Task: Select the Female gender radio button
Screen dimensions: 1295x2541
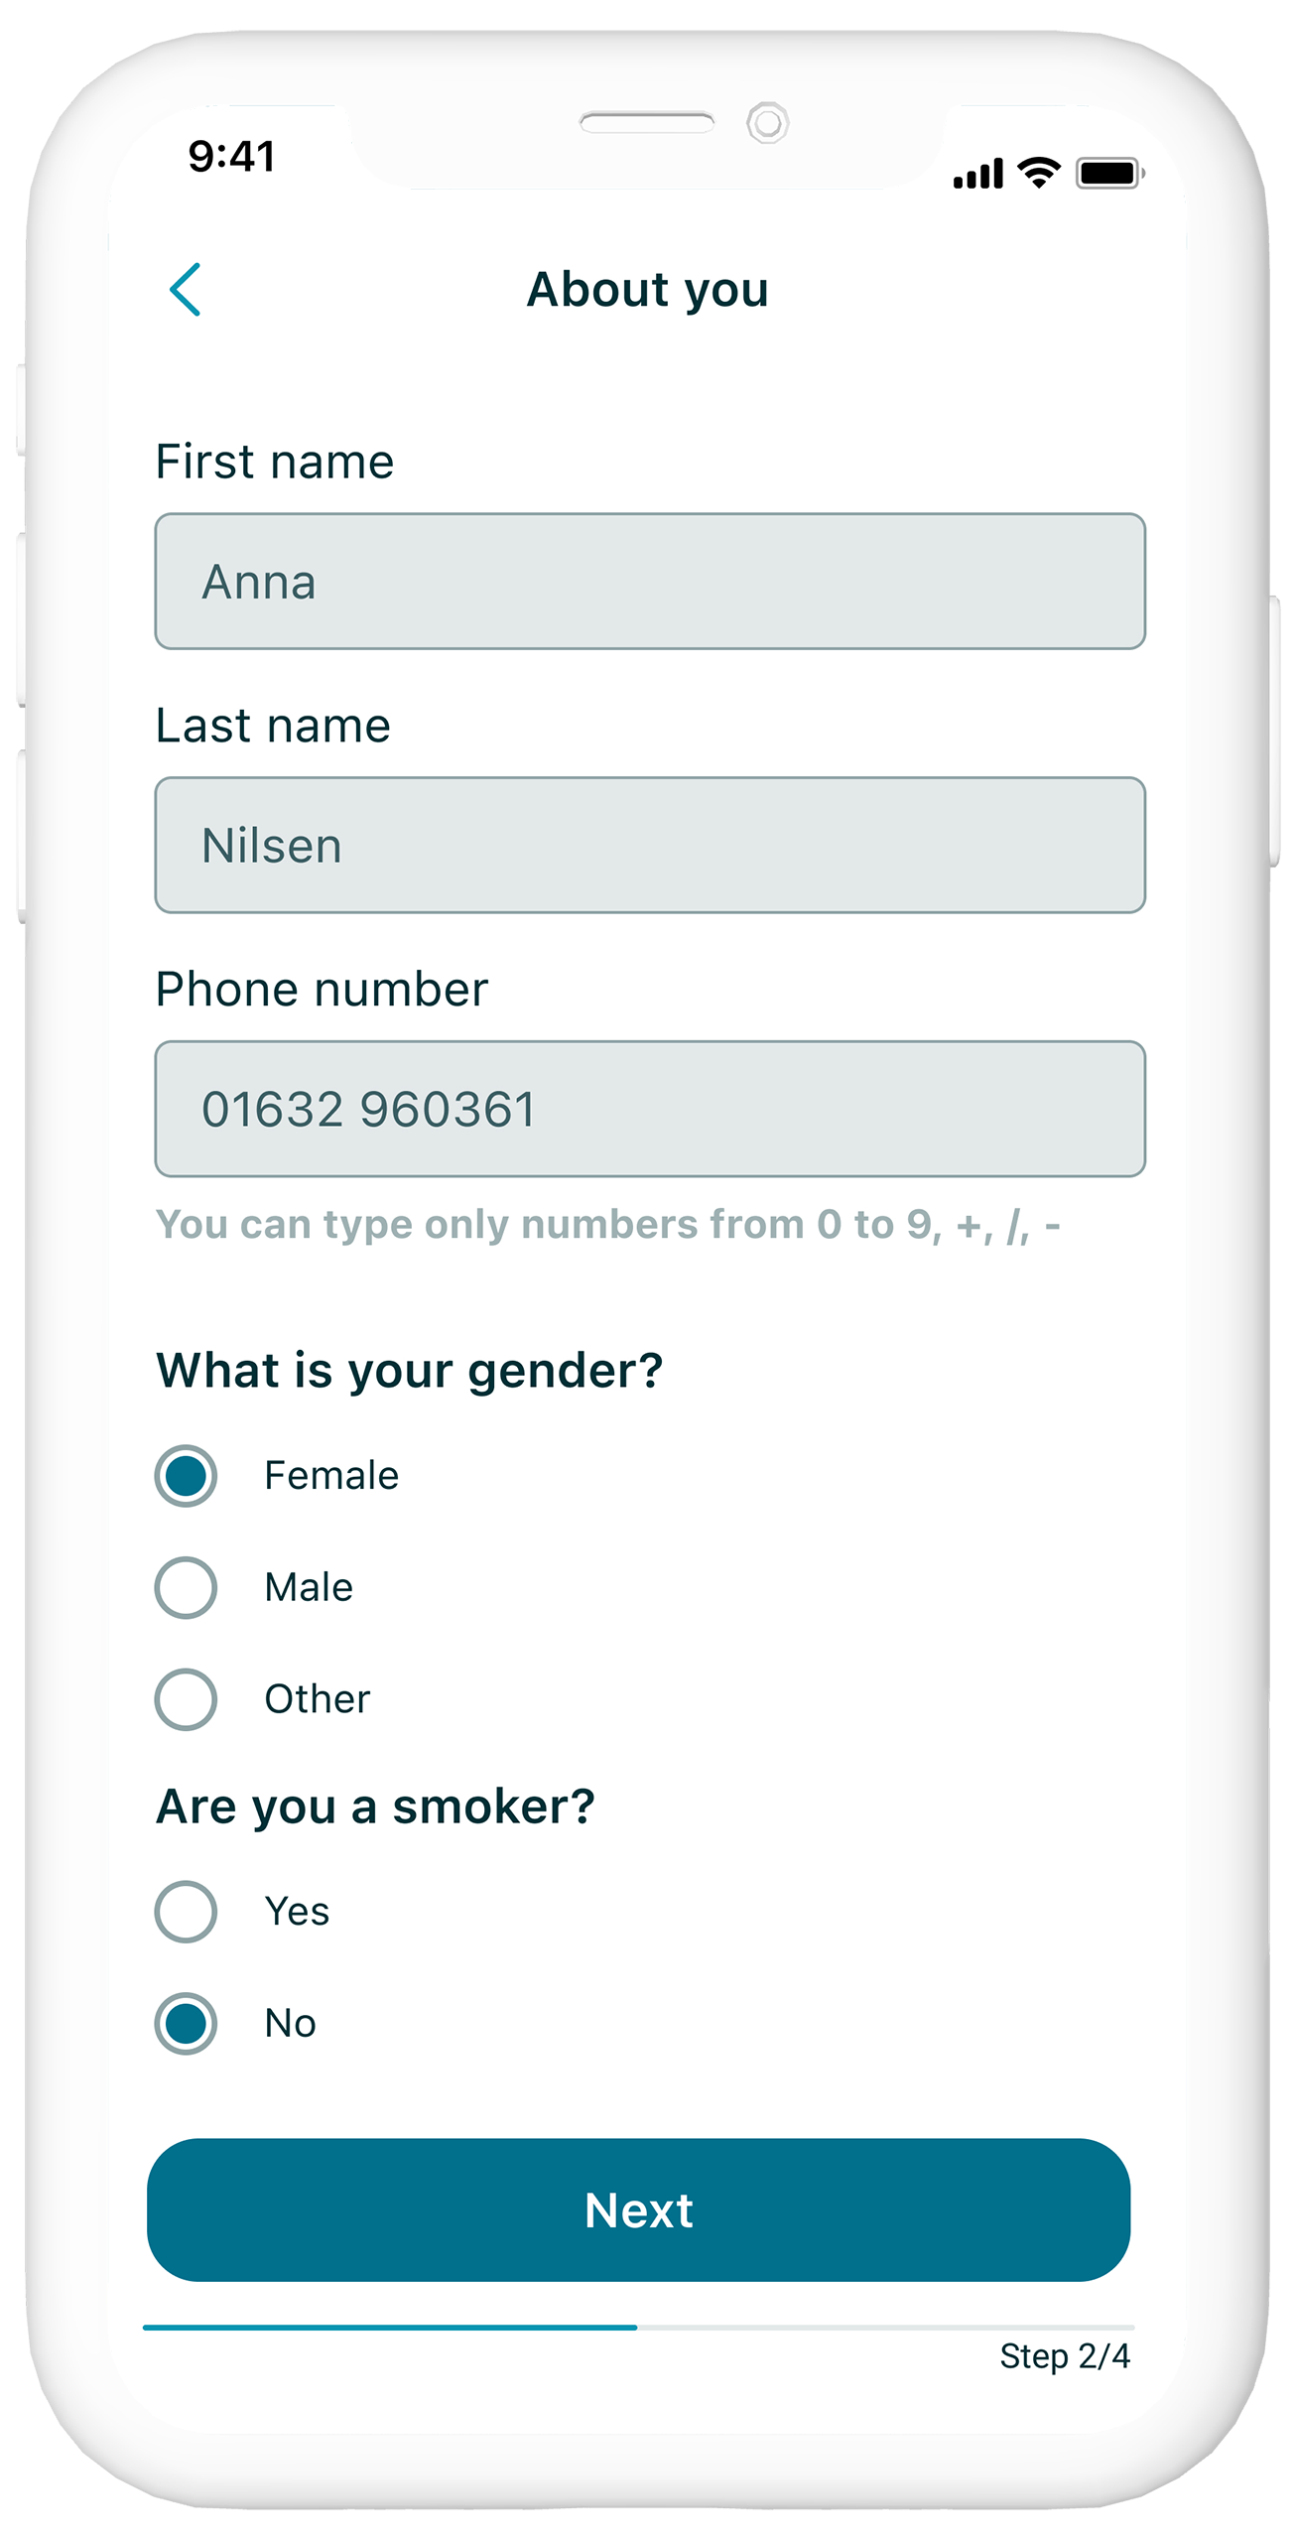Action: (x=186, y=1475)
